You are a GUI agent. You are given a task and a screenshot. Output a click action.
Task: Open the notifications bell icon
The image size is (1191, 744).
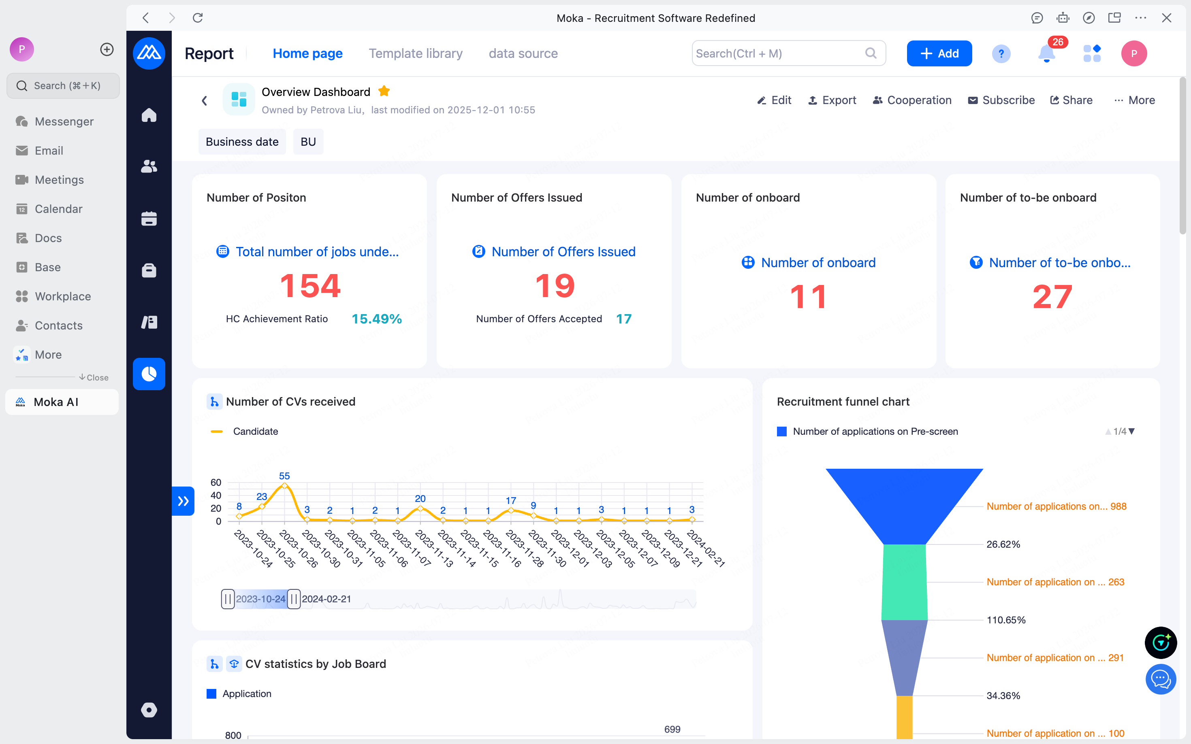(x=1046, y=53)
